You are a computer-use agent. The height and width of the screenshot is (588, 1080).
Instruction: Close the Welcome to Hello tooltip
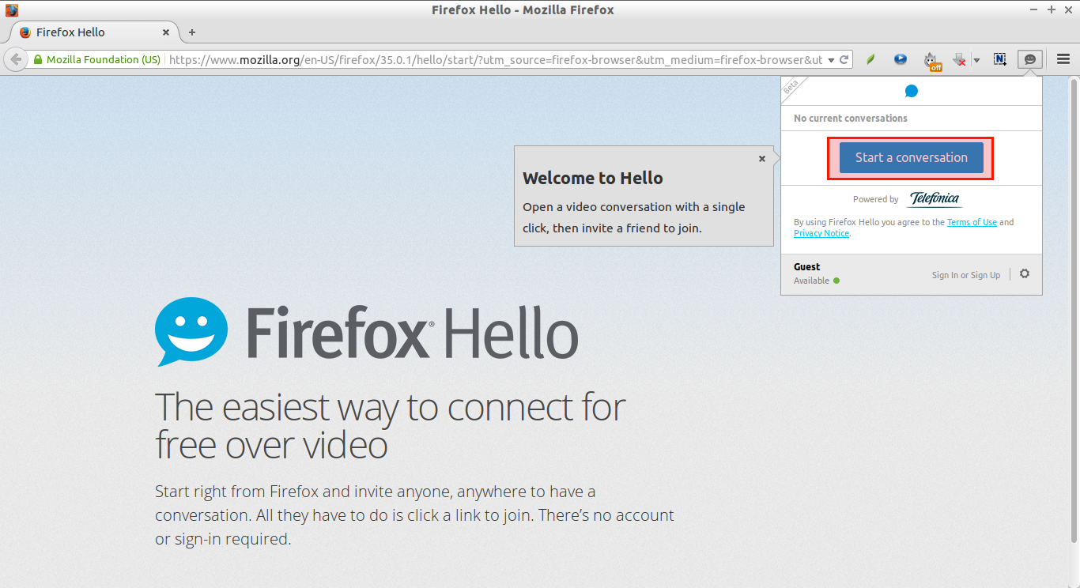[x=762, y=159]
